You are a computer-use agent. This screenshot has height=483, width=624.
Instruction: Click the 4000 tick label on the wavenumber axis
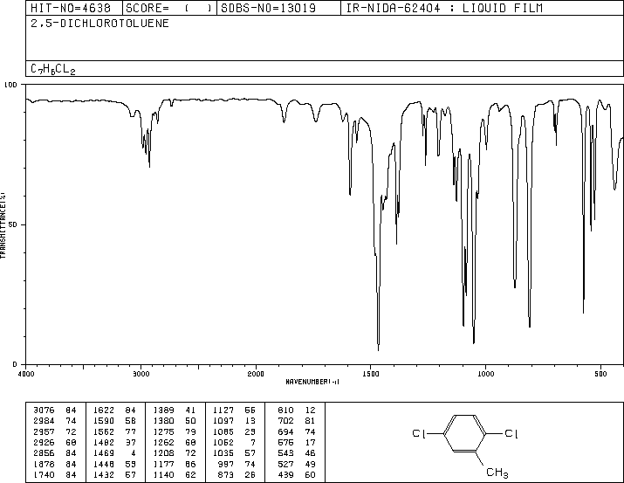tap(26, 374)
